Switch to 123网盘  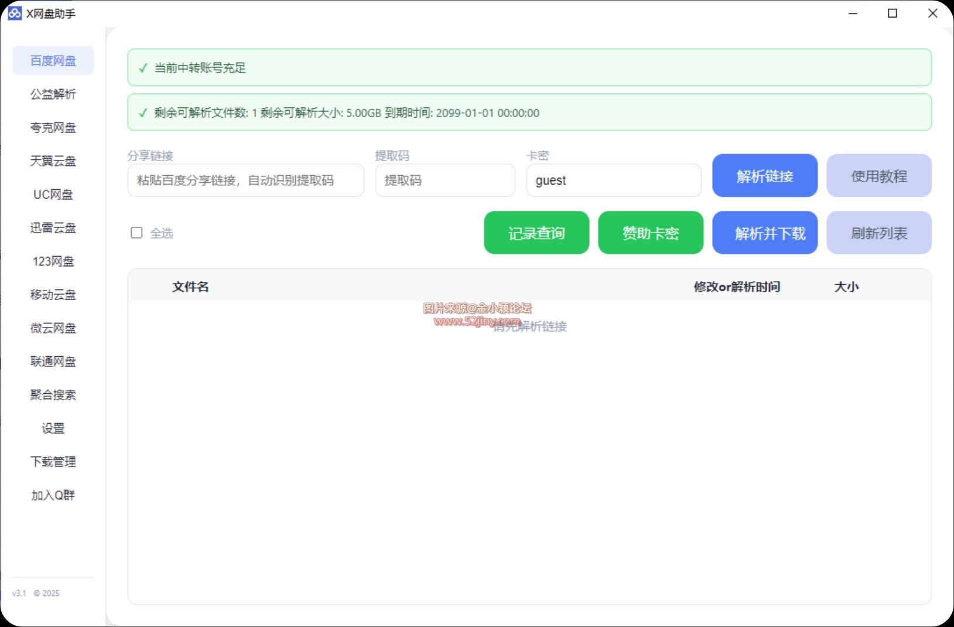(53, 261)
